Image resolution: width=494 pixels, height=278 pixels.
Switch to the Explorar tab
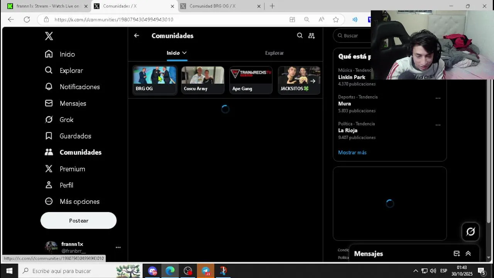pyautogui.click(x=274, y=53)
